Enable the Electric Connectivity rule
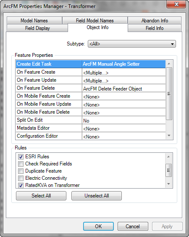This screenshot has height=237, width=189. [21, 178]
